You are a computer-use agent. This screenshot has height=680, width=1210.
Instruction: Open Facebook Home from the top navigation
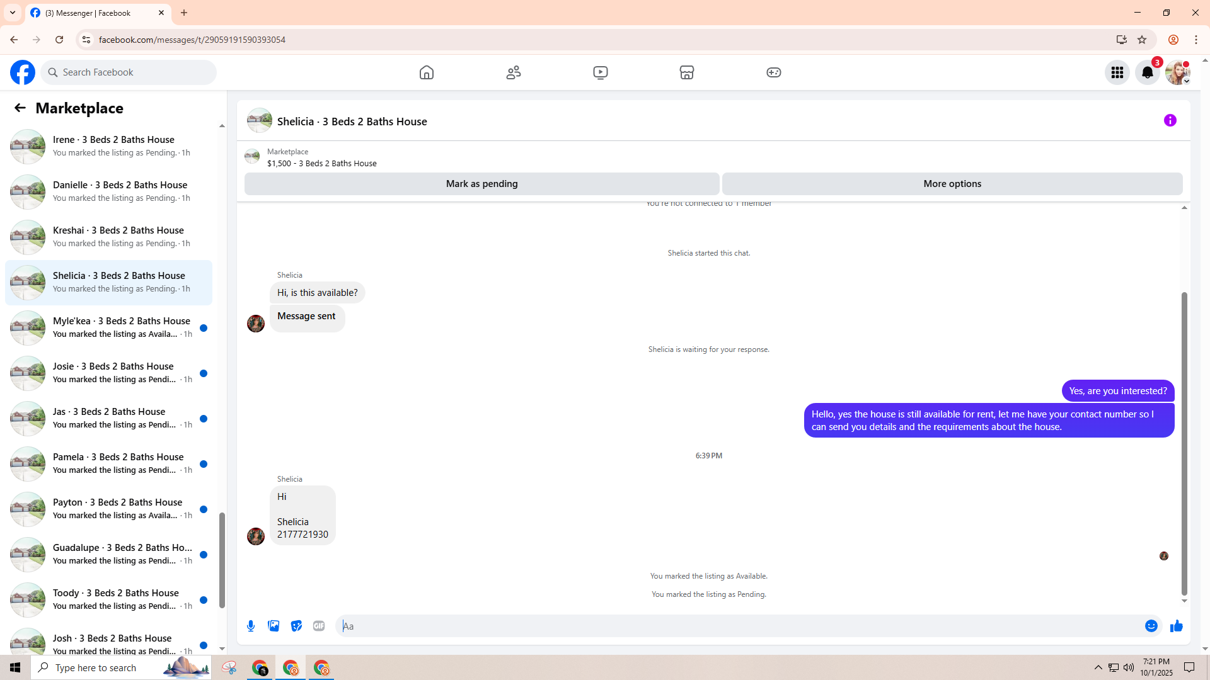coord(427,72)
